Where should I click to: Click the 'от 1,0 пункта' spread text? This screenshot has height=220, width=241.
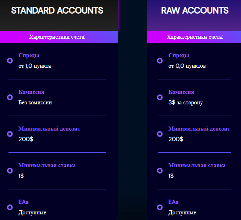click(x=35, y=66)
